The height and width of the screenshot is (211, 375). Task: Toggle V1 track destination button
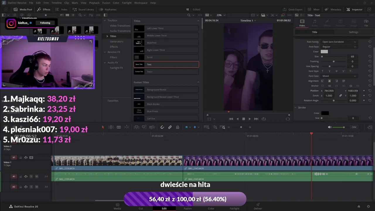click(x=13, y=158)
